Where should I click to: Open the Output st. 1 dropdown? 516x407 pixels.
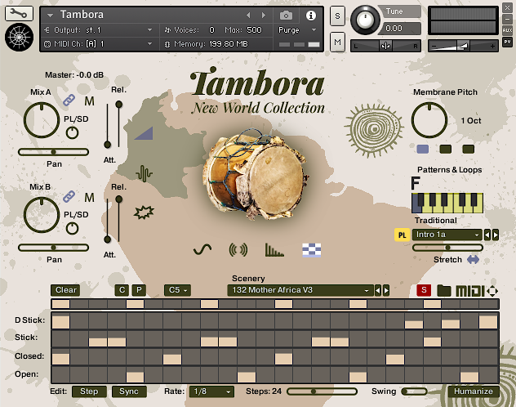[x=99, y=30]
